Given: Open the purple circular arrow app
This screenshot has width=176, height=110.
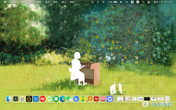Looking at the screenshot, I should click(110, 99).
